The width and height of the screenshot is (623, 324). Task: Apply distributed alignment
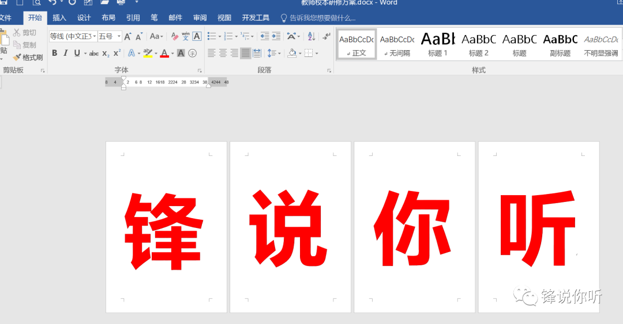point(257,53)
